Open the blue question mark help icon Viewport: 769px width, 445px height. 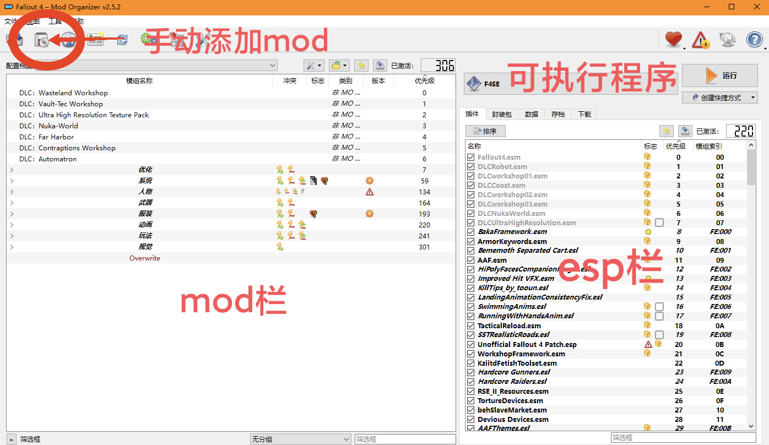click(x=754, y=40)
